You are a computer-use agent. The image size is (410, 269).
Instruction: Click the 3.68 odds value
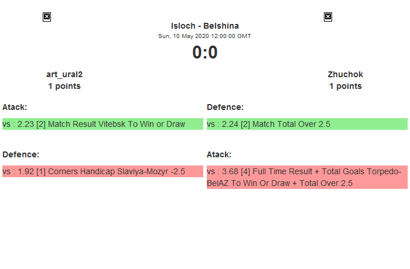pos(230,171)
